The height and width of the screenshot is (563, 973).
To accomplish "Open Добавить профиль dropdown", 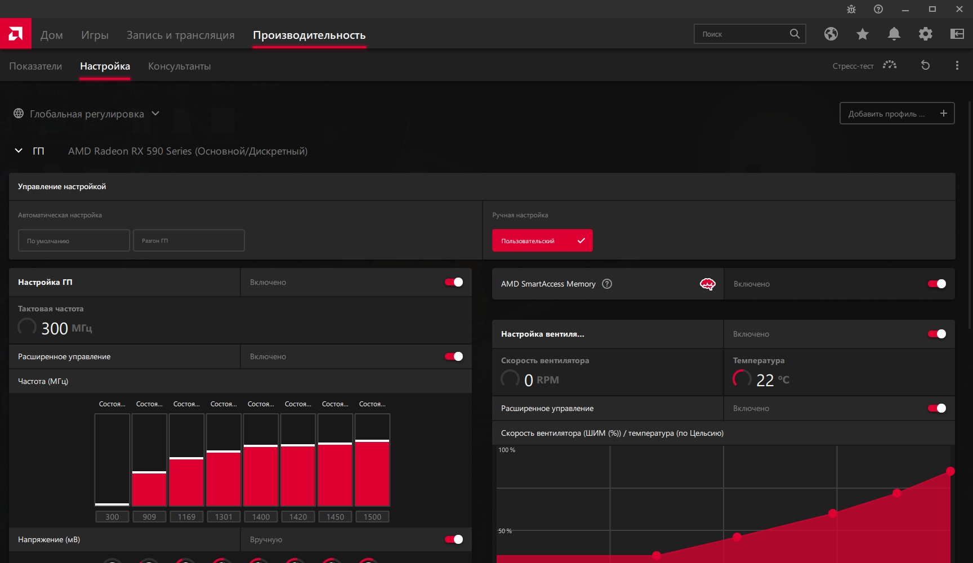I will coord(897,113).
